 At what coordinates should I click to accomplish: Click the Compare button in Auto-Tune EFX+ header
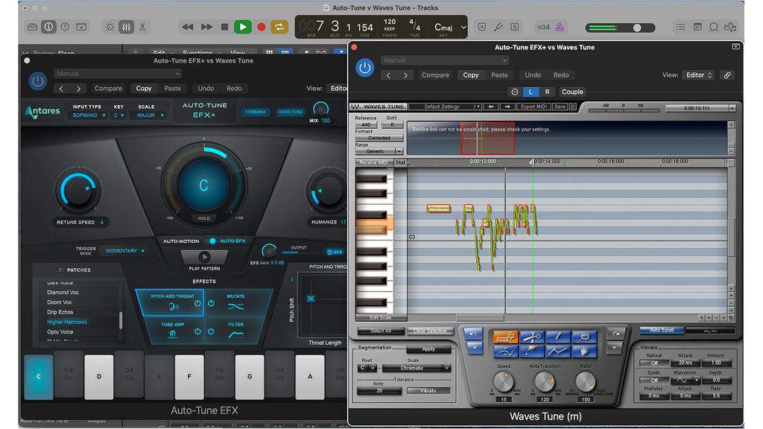(108, 88)
